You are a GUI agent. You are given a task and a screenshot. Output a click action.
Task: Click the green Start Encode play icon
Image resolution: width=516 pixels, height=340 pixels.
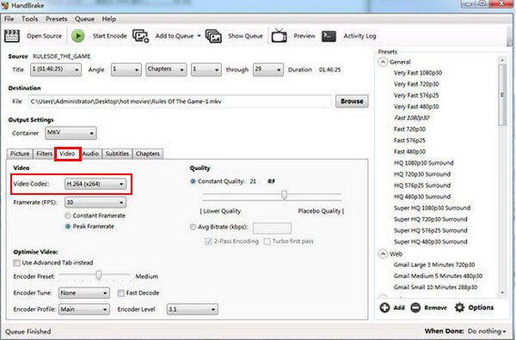tap(78, 36)
